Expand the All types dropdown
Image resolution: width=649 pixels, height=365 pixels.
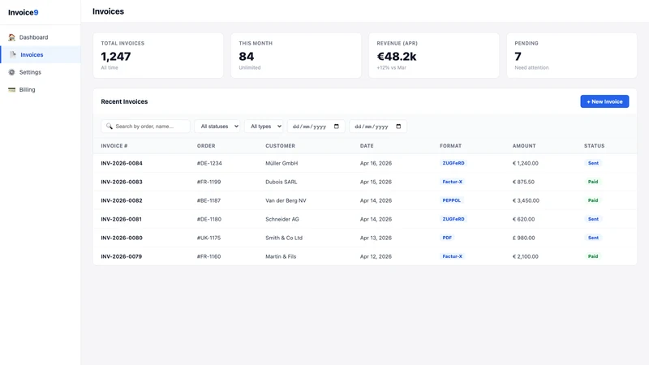(264, 127)
